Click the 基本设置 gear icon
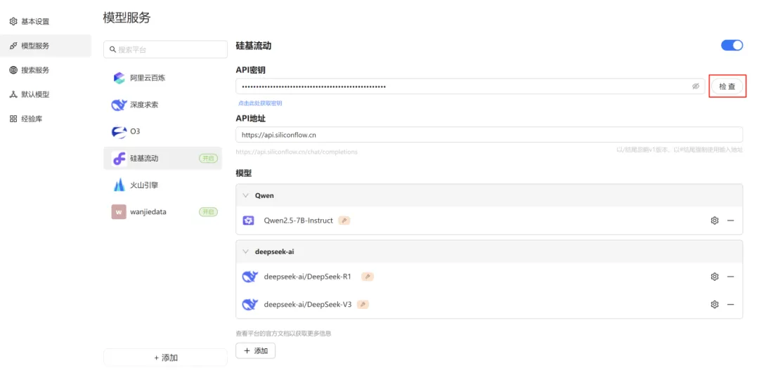 [13, 22]
